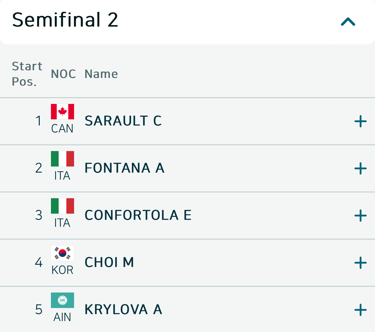Select the Semifinal 2 heading
This screenshot has width=375, height=332.
[x=65, y=20]
